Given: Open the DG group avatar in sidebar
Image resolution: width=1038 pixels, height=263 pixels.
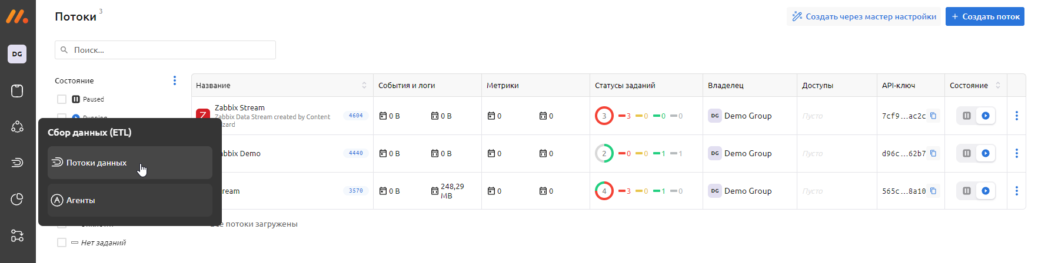Looking at the screenshot, I should 17,54.
